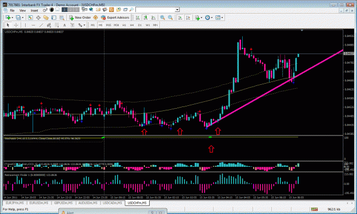Click the Retracement Finder 1 indicator label
The image size is (357, 214).
coord(31,175)
